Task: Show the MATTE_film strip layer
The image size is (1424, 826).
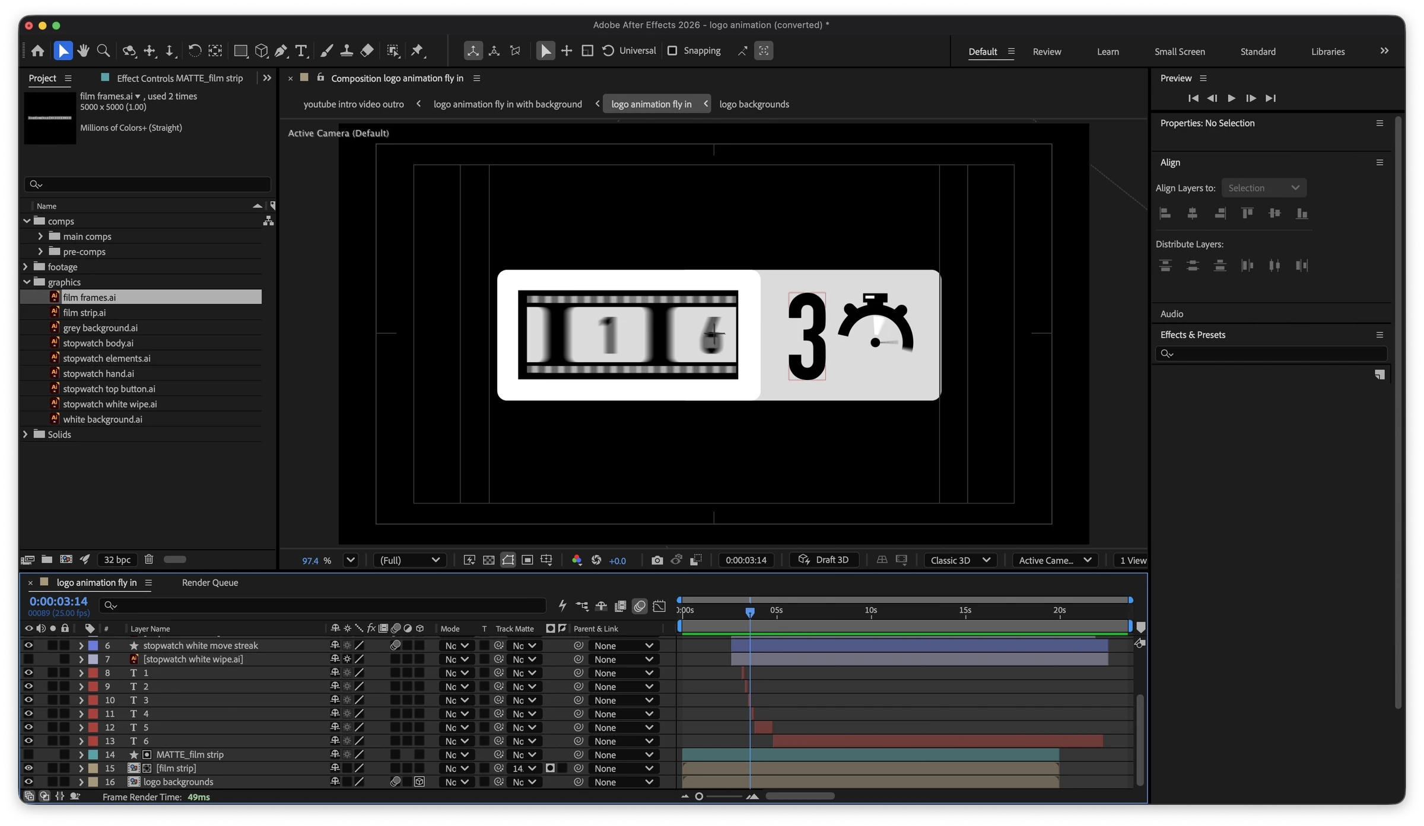Action: point(28,755)
